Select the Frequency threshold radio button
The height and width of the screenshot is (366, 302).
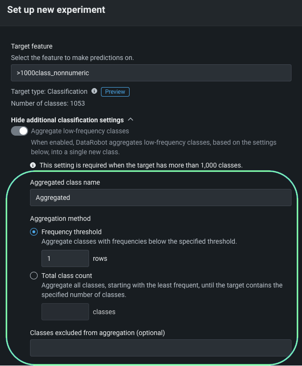pos(34,232)
